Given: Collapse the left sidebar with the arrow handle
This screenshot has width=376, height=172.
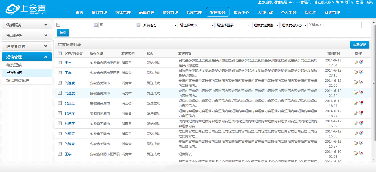Looking at the screenshot, I should pyautogui.click(x=53, y=49).
